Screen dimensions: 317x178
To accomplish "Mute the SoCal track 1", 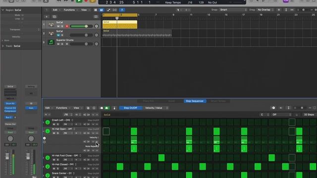I will pos(58,26).
